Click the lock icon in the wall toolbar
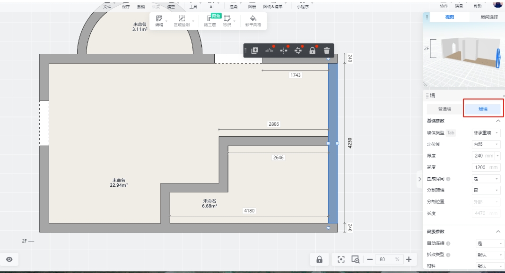Image resolution: width=505 pixels, height=273 pixels. 312,50
